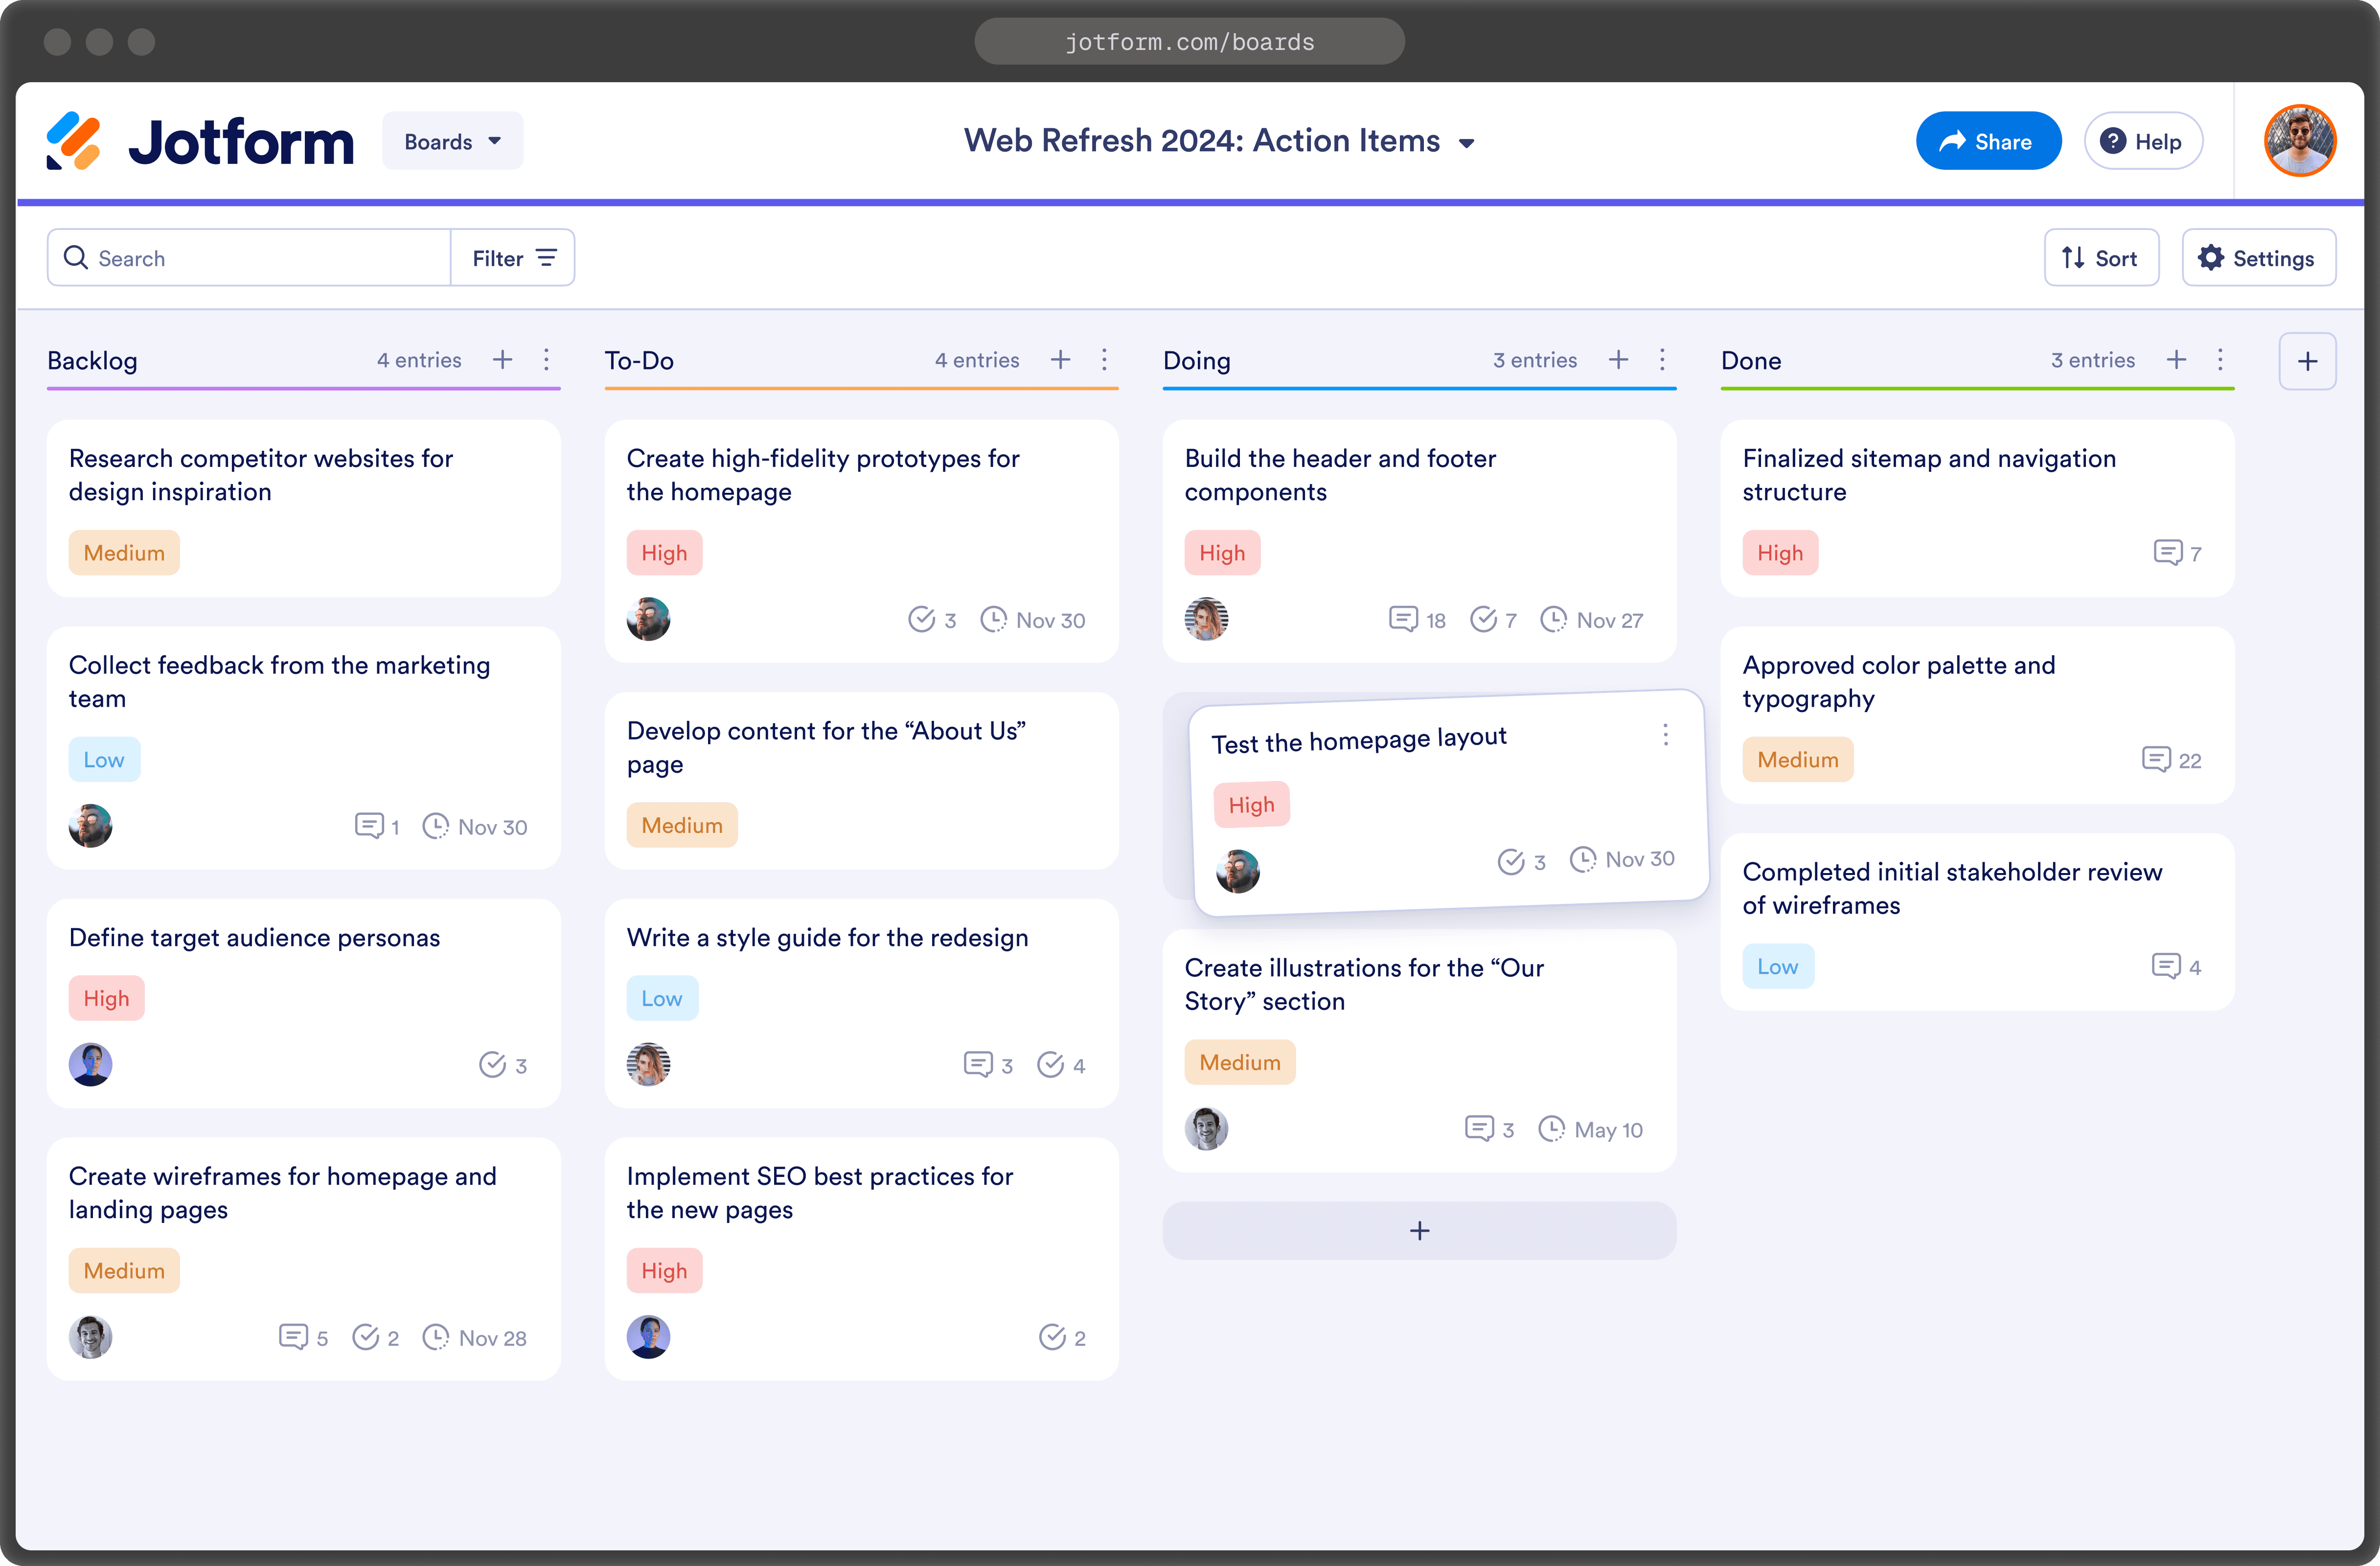
Task: Open the Boards dropdown
Action: point(452,141)
